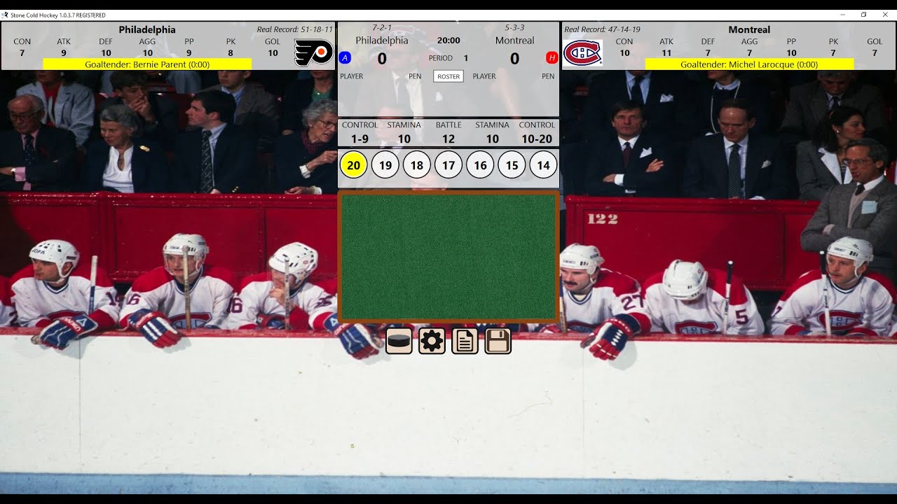The height and width of the screenshot is (504, 897).
Task: Select the number 16 circle
Action: (480, 165)
